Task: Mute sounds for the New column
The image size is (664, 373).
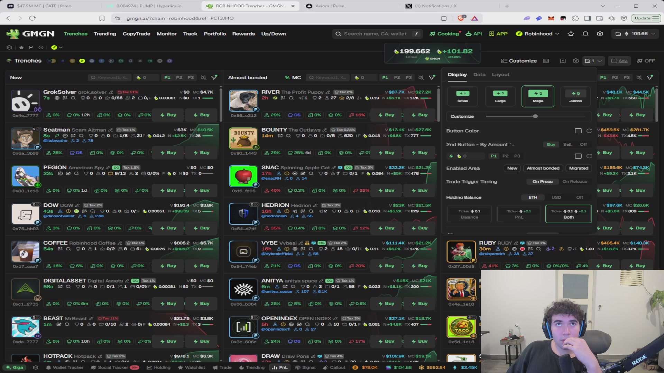Action: pos(203,77)
